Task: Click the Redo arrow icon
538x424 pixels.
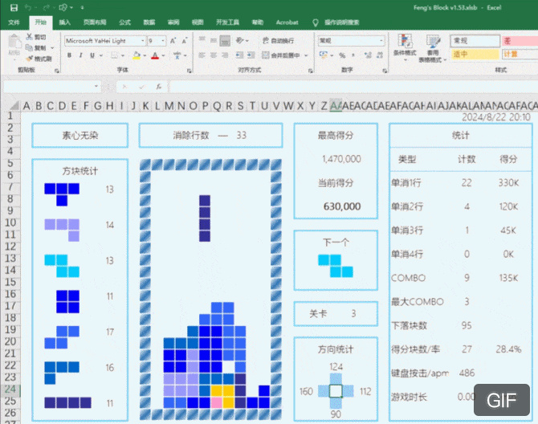Action: (46, 7)
